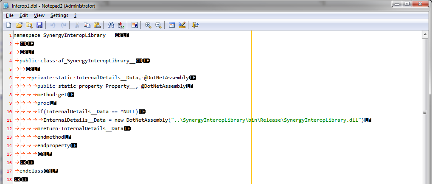Screen dimensions: 432x184
Task: Open the File menu
Action: 10,15
